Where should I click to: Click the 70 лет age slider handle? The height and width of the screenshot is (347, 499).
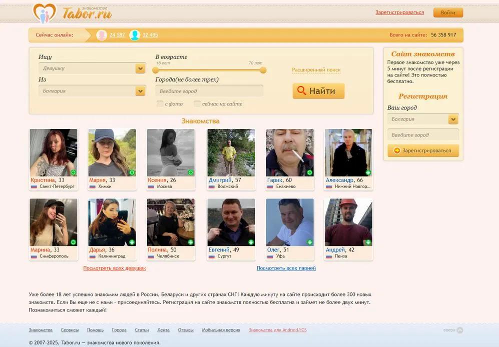263,70
